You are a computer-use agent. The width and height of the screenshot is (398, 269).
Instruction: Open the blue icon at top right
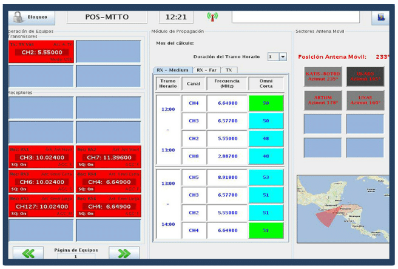(x=381, y=17)
